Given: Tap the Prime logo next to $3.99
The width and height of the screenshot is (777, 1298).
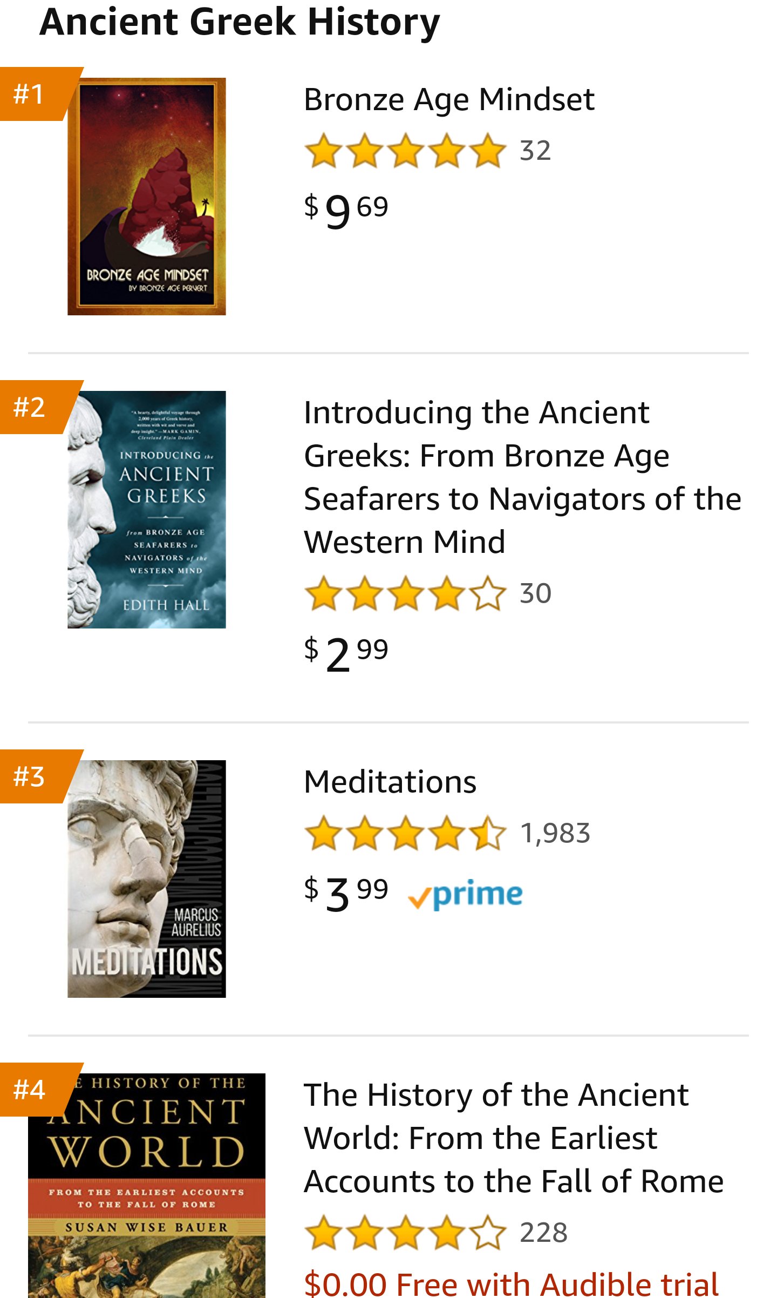Looking at the screenshot, I should 465,894.
